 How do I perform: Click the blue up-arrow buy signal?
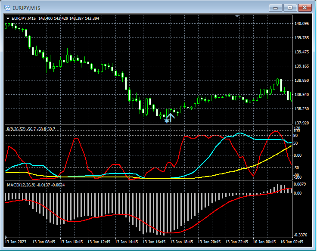(171, 117)
